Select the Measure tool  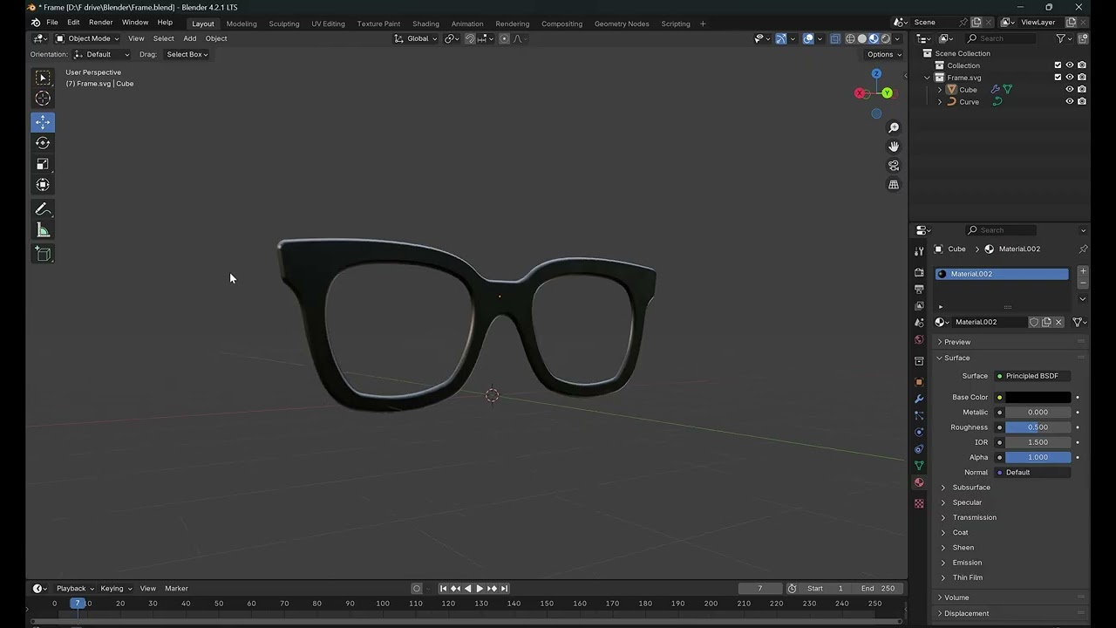coord(43,230)
